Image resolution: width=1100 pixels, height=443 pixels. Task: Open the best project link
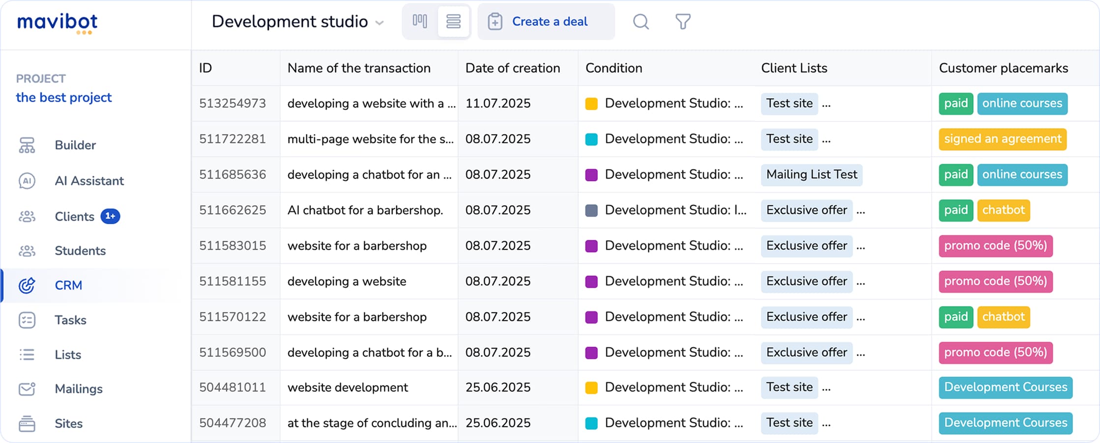(64, 97)
